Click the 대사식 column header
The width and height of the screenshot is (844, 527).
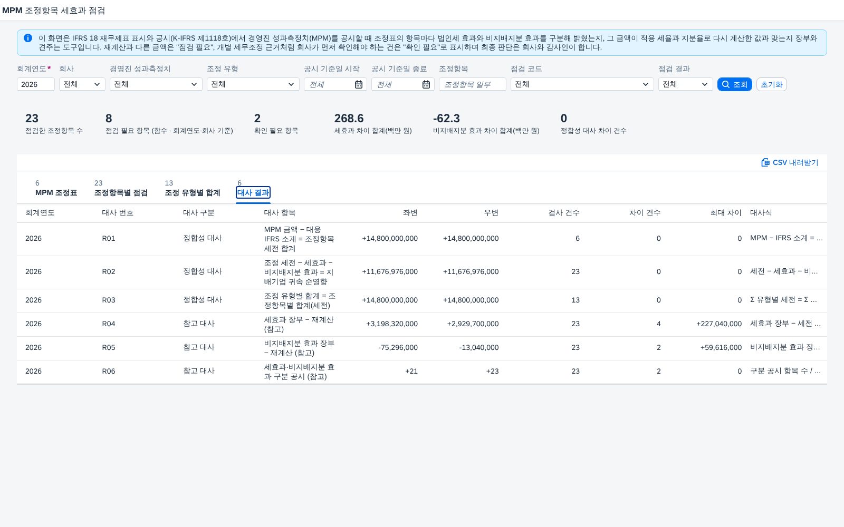click(x=761, y=213)
